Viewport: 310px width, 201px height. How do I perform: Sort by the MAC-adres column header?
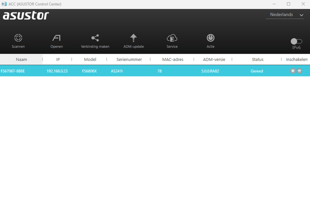click(173, 59)
